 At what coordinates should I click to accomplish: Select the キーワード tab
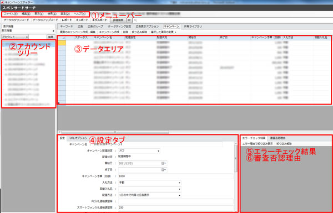[66, 27]
